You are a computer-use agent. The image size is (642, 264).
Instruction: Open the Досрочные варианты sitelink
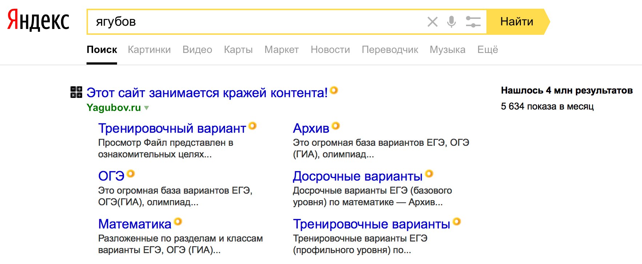(x=358, y=176)
